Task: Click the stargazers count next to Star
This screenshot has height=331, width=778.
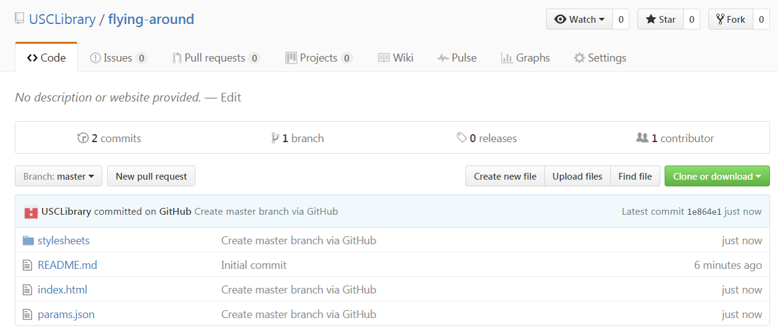Action: 691,19
